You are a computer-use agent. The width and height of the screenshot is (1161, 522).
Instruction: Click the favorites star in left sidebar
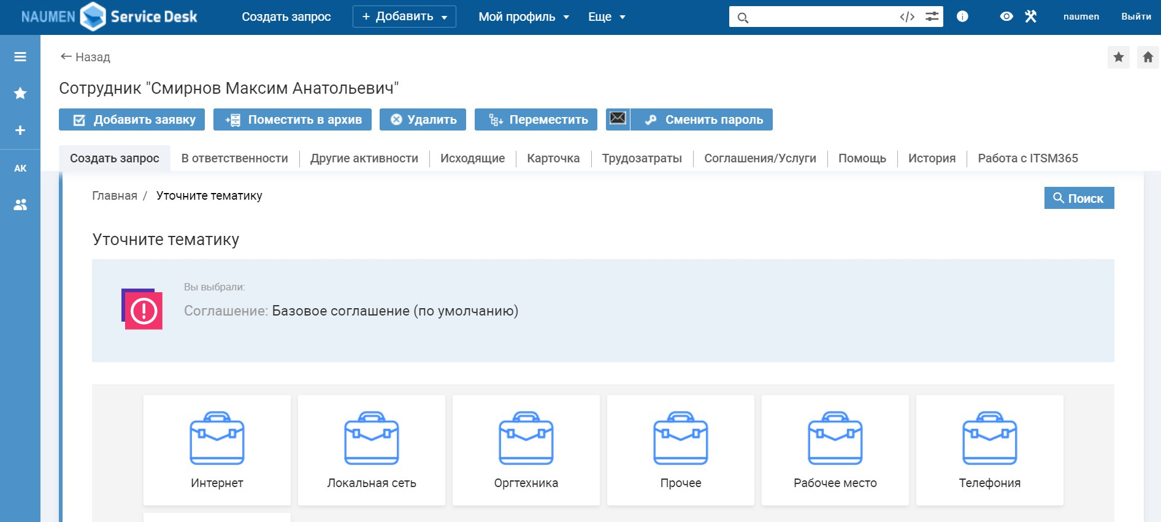(20, 93)
